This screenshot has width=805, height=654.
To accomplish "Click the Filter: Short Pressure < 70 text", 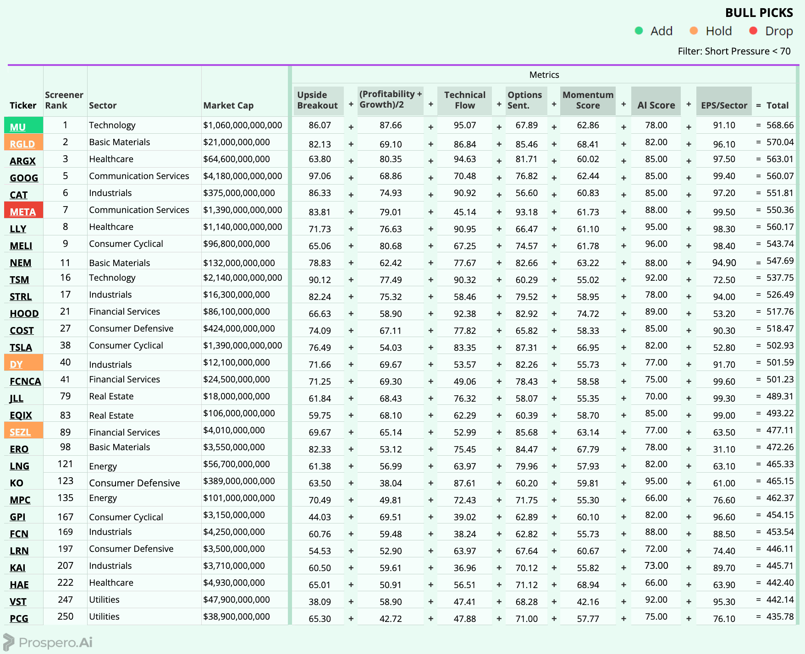I will tap(734, 51).
